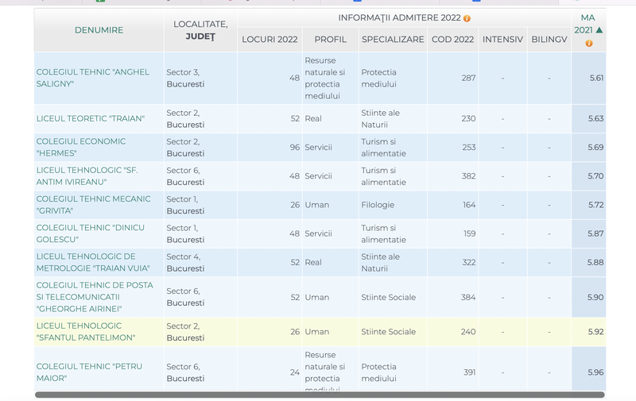Screen dimensions: 636x401
Task: Open Colegiul Economic "Hermes" link
Action: [80, 147]
